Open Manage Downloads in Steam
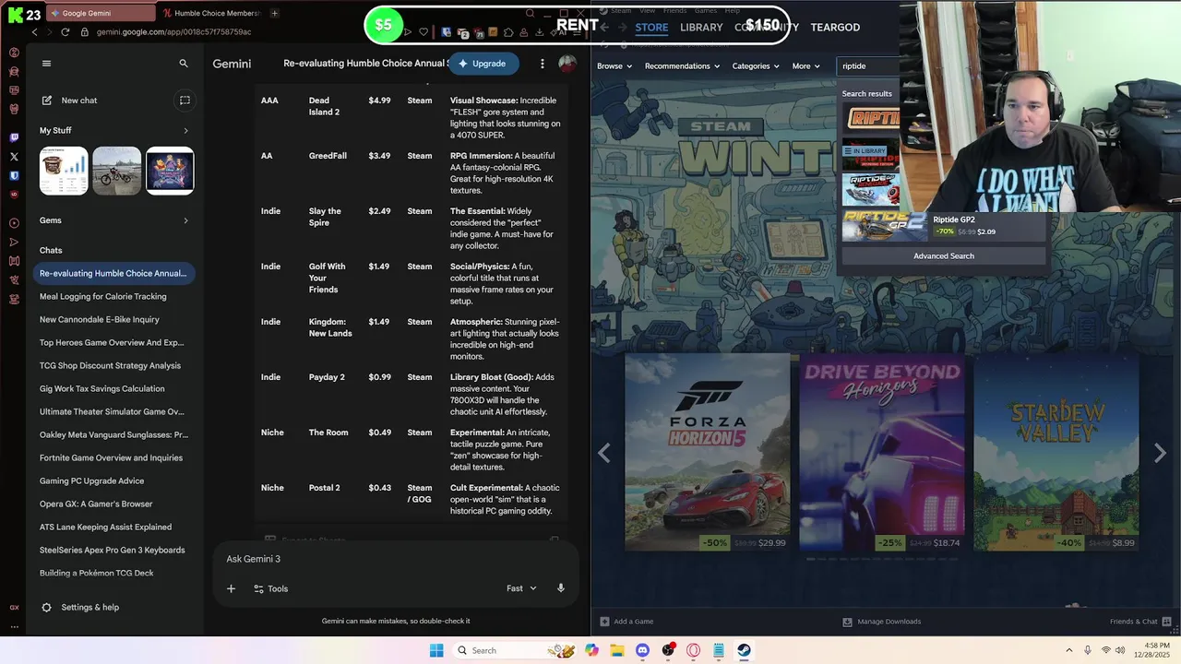 (881, 622)
